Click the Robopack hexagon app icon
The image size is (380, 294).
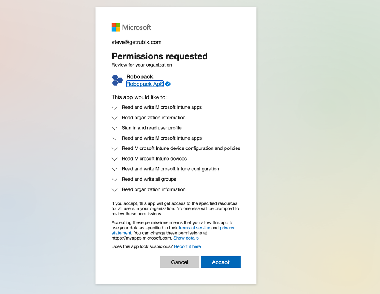coord(117,80)
